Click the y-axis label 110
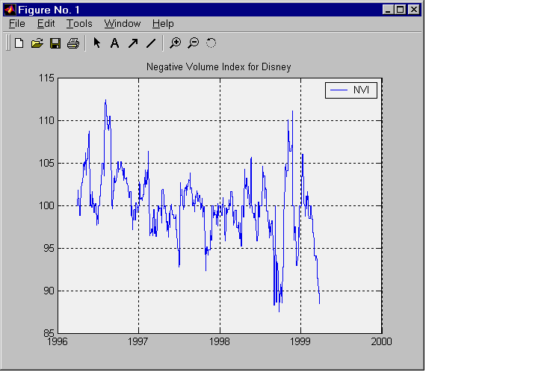The height and width of the screenshot is (372, 553). [47, 120]
